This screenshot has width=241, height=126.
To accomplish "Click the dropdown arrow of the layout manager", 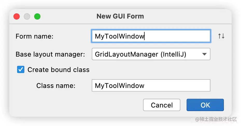I will tap(204, 54).
